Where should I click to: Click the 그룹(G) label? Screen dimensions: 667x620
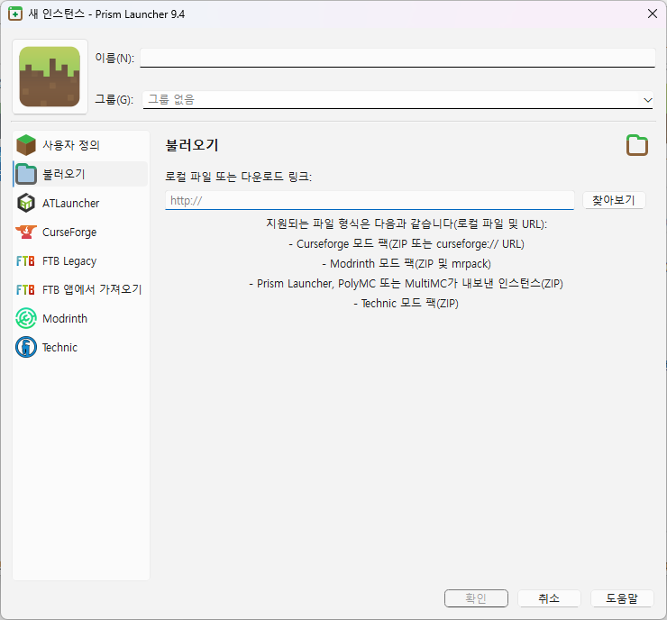pos(114,99)
